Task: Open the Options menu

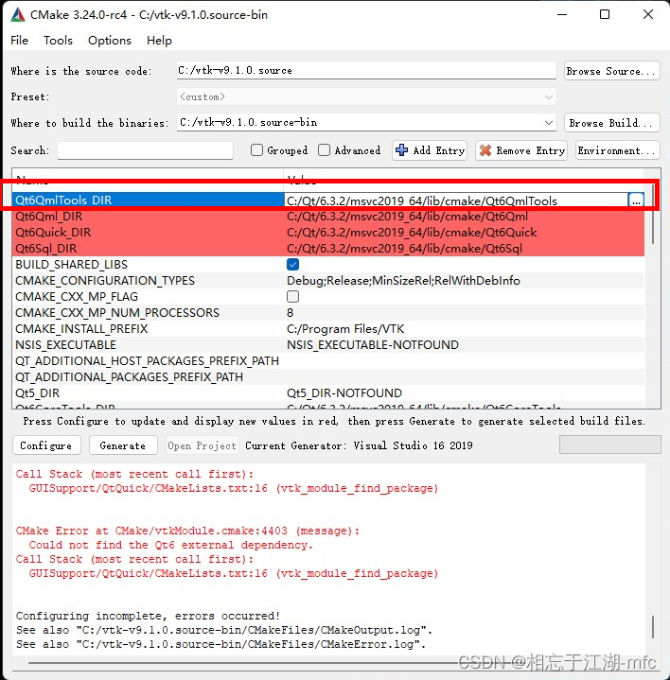Action: 110,41
